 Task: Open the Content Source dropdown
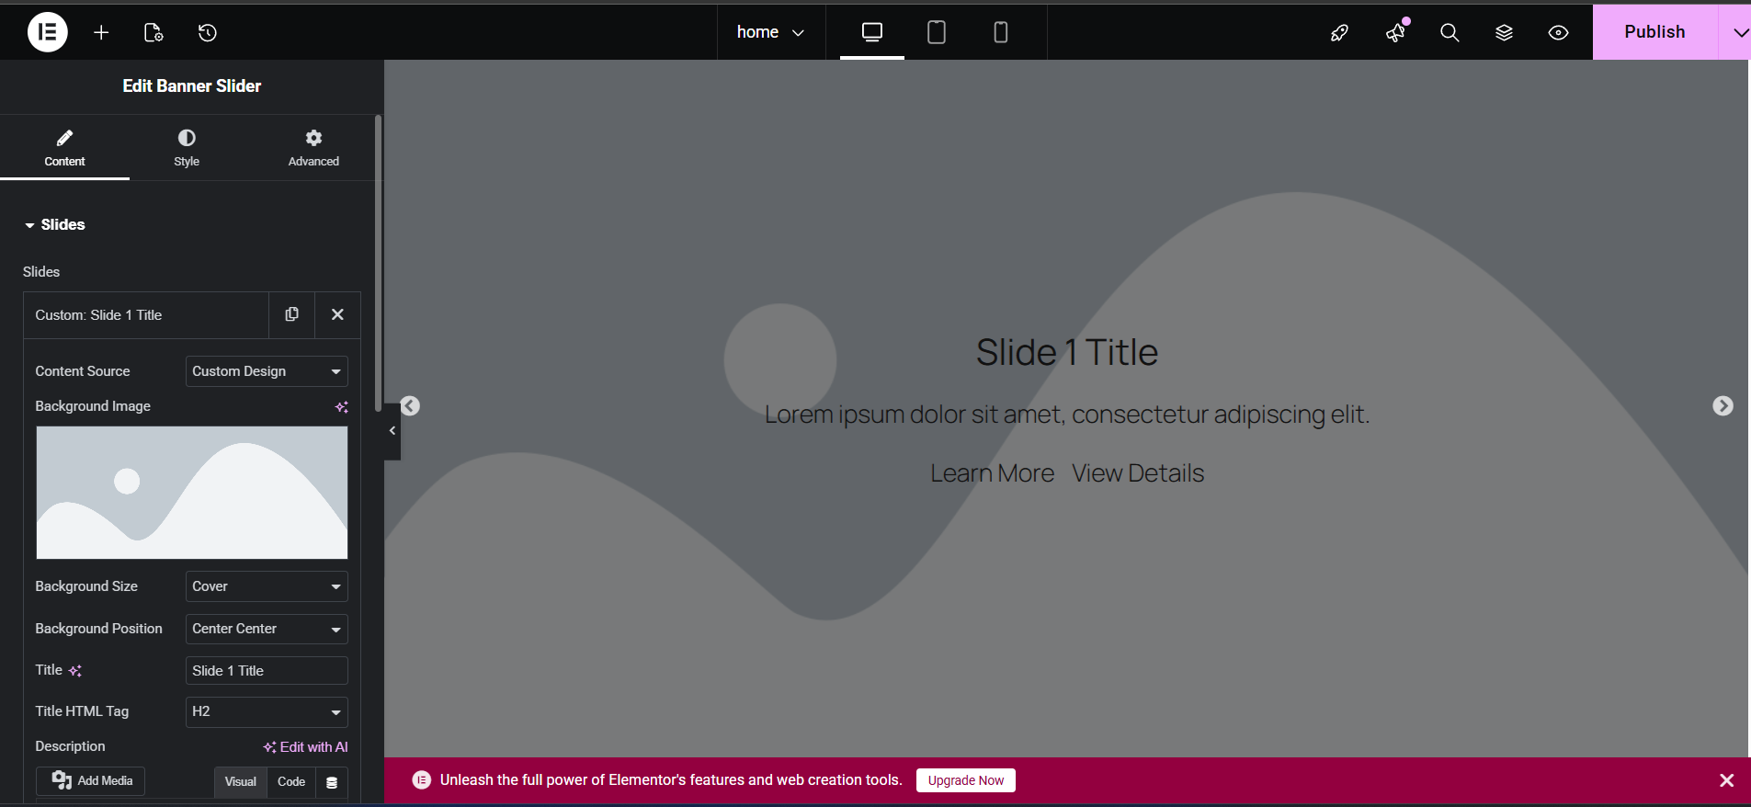pos(267,371)
